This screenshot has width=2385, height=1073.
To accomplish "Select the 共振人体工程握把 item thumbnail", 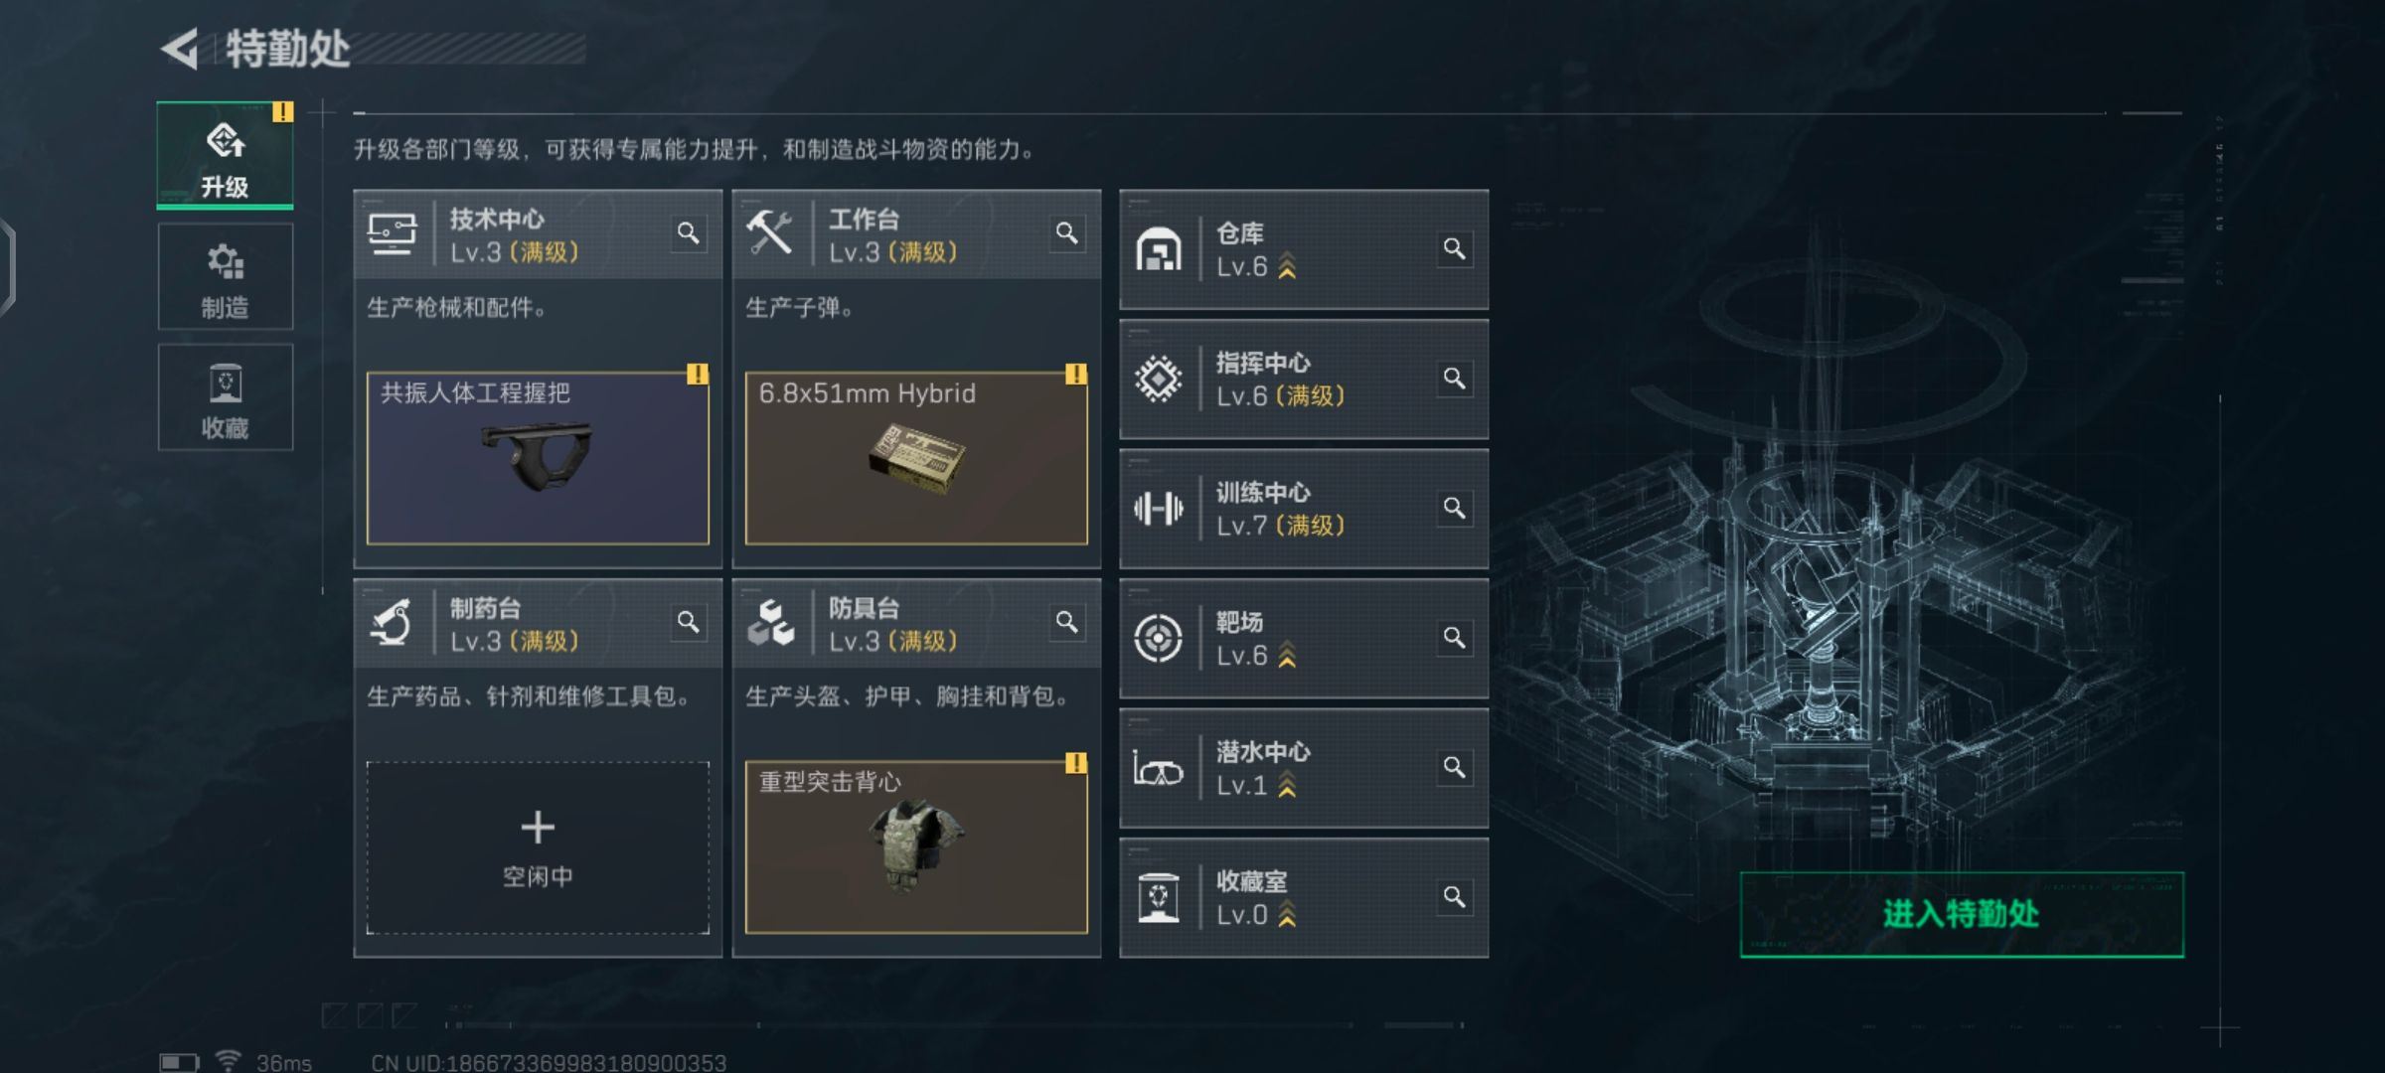I will point(538,458).
